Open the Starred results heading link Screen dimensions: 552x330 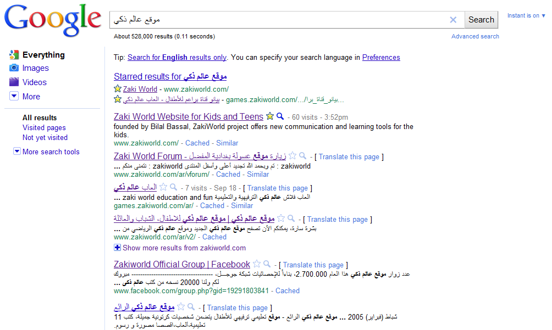170,76
